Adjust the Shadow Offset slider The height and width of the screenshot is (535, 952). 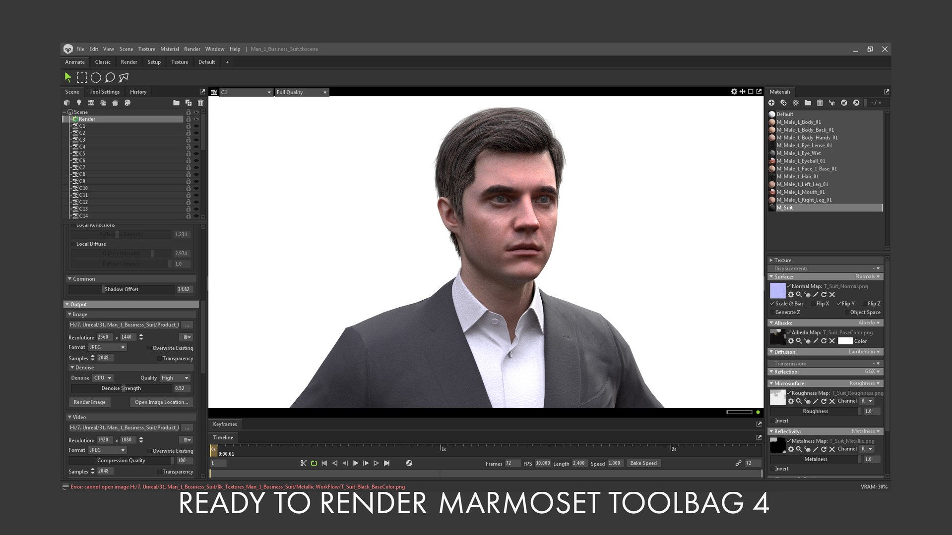click(x=122, y=289)
